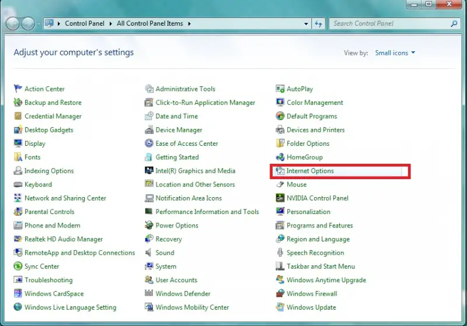
Task: Click the NVIDIA Control Panel icon
Action: point(280,198)
